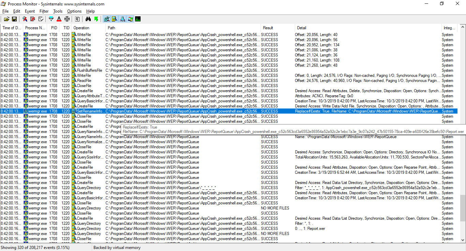Screen dimensions: 466x251
Task: Toggle the Autoscroll toolbar icon
Action: tap(33, 19)
